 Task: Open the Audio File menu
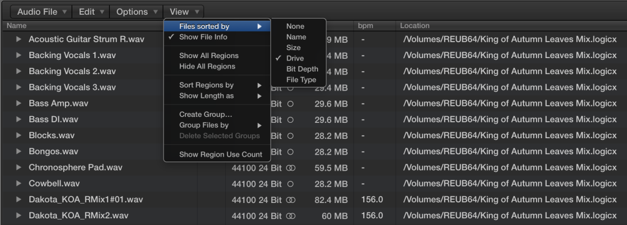point(41,12)
